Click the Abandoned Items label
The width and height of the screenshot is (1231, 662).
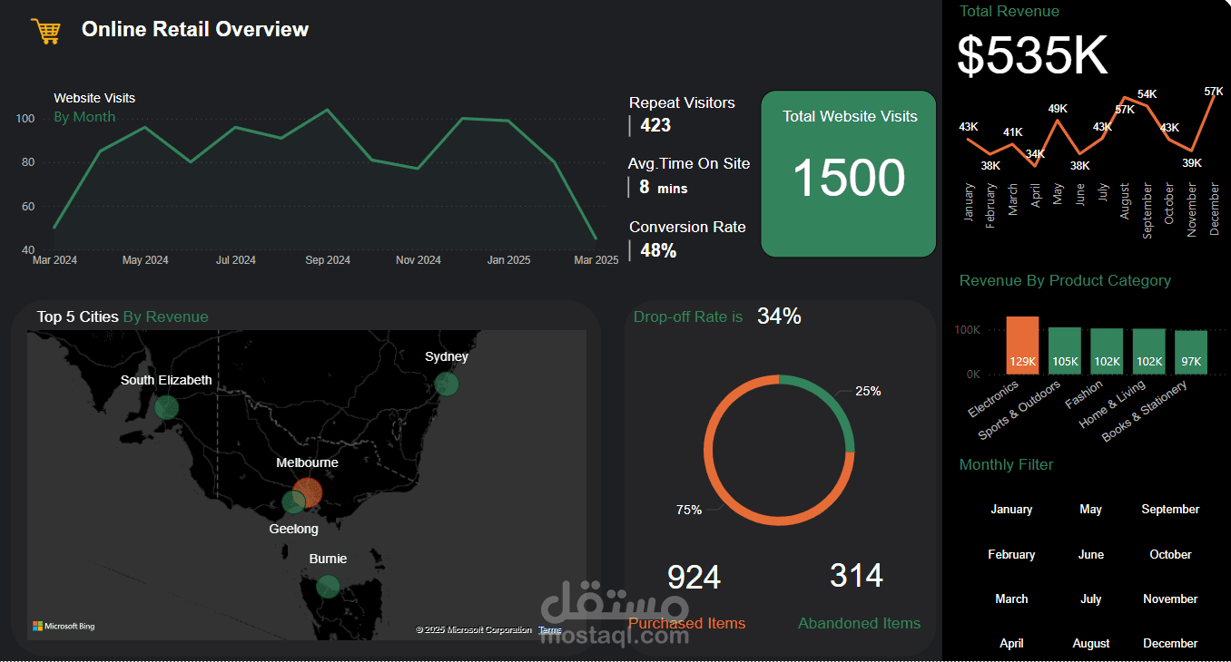click(859, 623)
